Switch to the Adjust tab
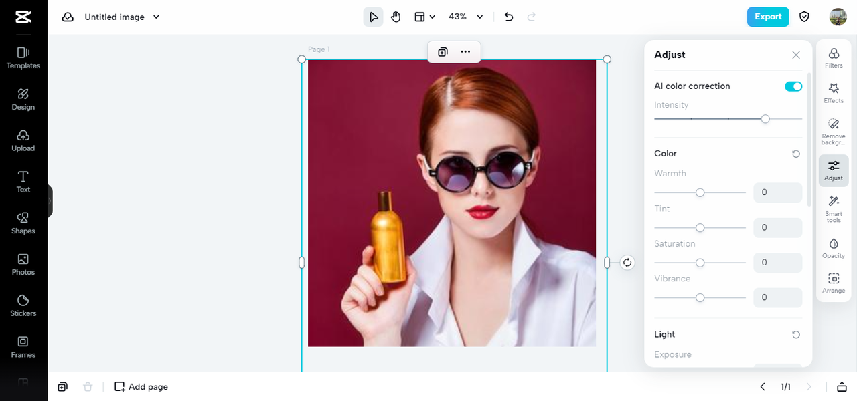857x401 pixels. (834, 170)
